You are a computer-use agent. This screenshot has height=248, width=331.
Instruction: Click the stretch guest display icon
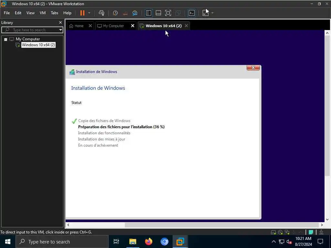coord(206,13)
